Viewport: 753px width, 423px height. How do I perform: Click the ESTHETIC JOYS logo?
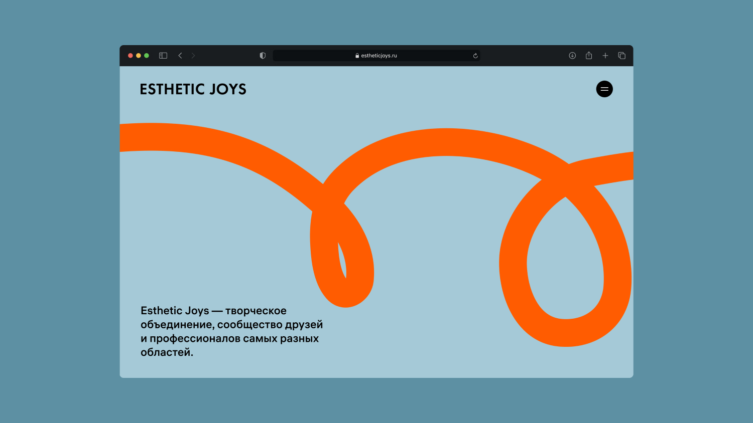tap(193, 89)
